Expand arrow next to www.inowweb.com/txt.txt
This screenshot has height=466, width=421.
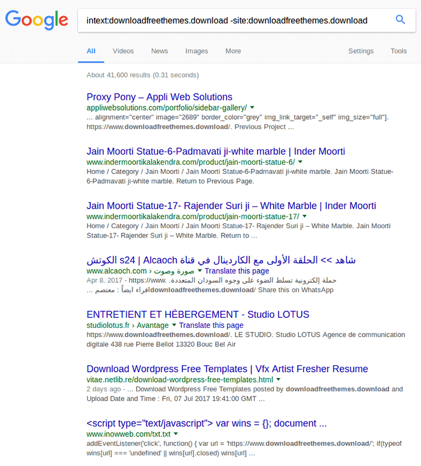[176, 434]
